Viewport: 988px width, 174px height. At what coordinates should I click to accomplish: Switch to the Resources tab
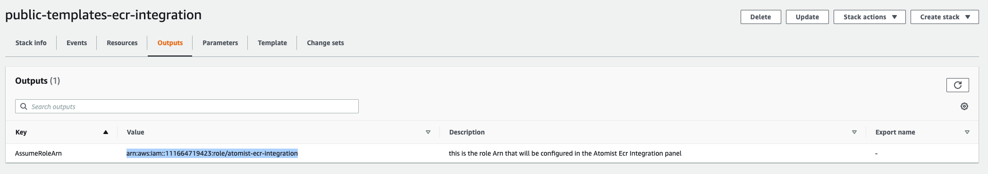[x=122, y=43]
